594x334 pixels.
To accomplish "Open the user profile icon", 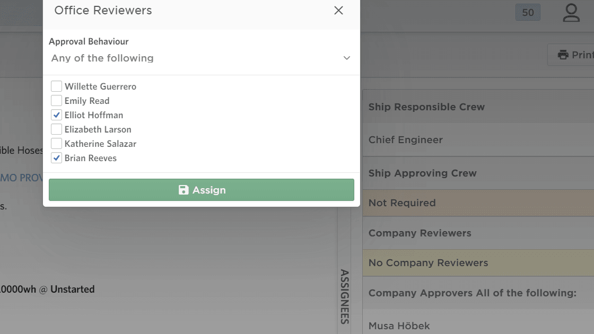I will pos(571,12).
